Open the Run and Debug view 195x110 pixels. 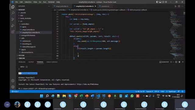click(x=13, y=25)
